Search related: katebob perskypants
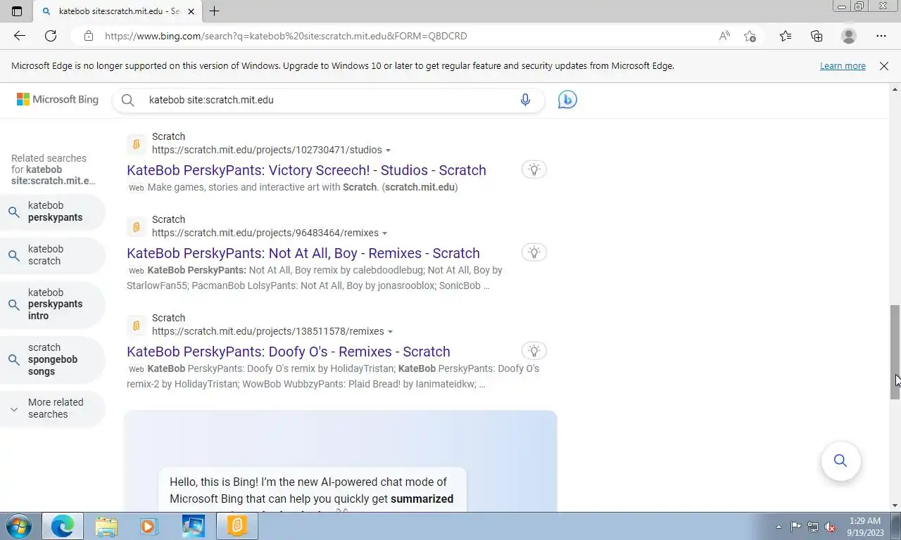Image resolution: width=901 pixels, height=540 pixels. tap(53, 212)
